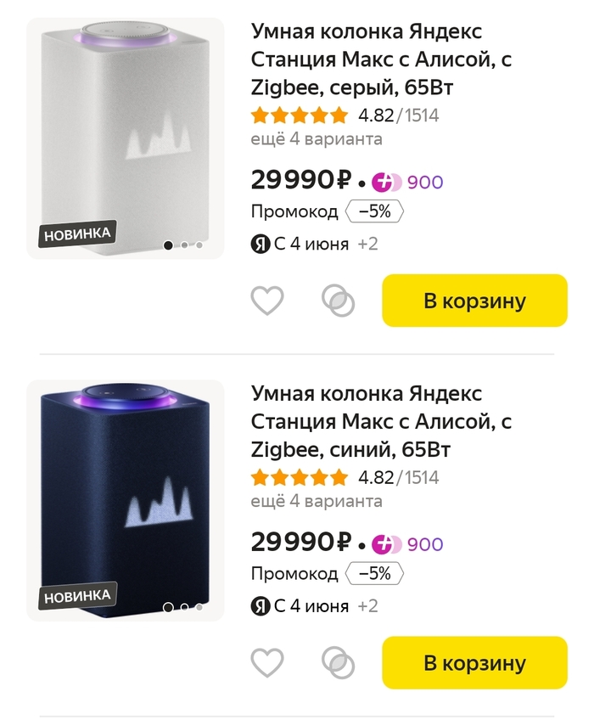Switch to second image dot of blue speaker
This screenshot has width=594, height=720.
click(x=184, y=608)
